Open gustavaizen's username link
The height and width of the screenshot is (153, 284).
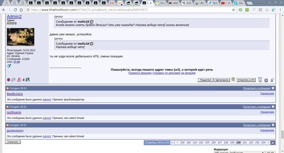(15, 131)
